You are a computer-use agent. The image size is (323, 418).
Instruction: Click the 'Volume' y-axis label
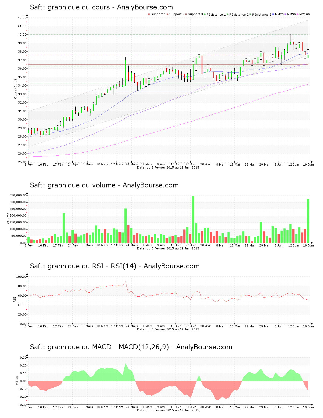(8, 218)
